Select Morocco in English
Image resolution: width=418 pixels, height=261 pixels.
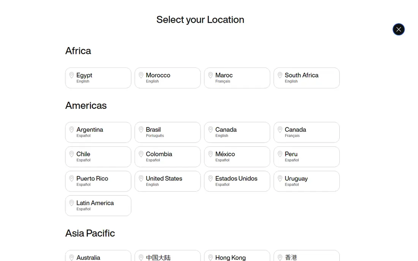click(x=168, y=78)
